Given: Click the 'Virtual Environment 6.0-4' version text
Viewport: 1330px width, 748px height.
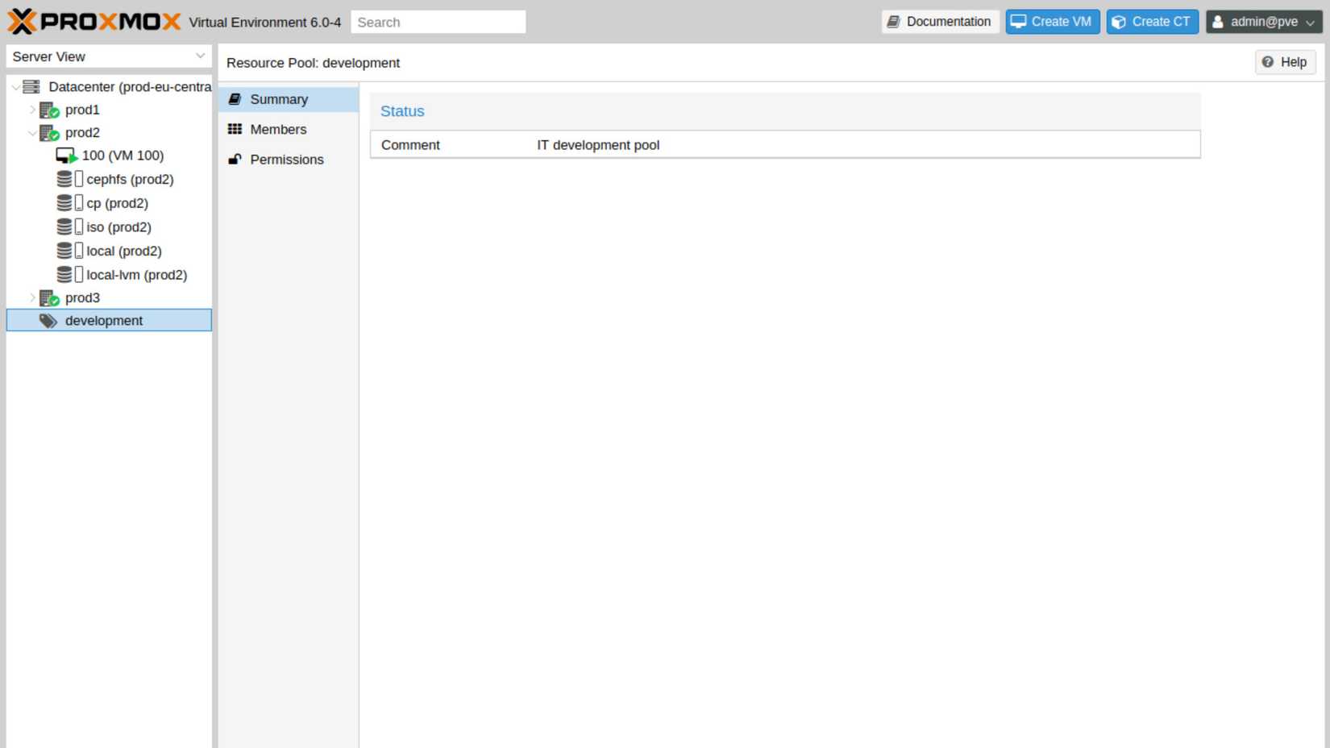Looking at the screenshot, I should (264, 23).
